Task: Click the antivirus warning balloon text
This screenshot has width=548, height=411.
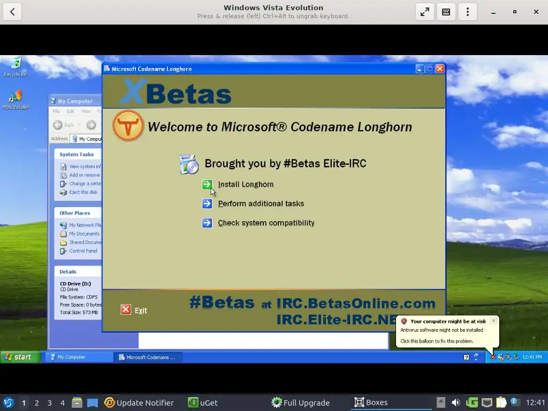Action: [442, 330]
